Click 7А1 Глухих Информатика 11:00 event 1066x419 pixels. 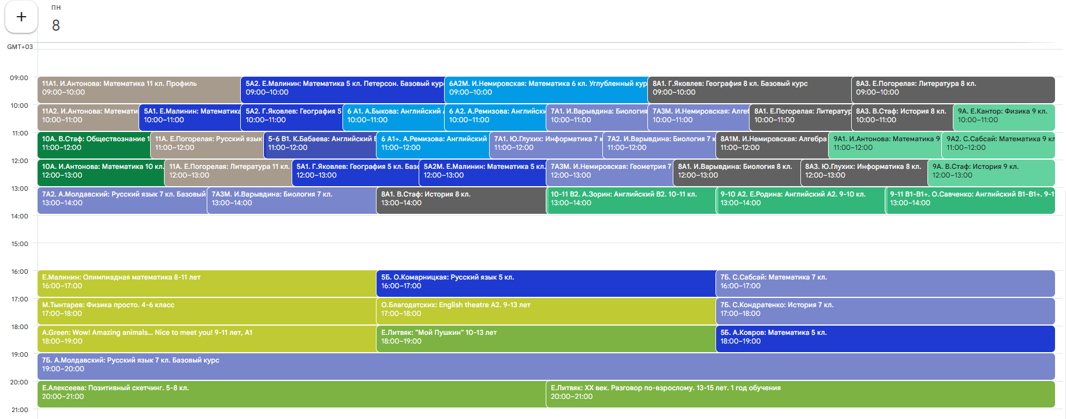(546, 144)
